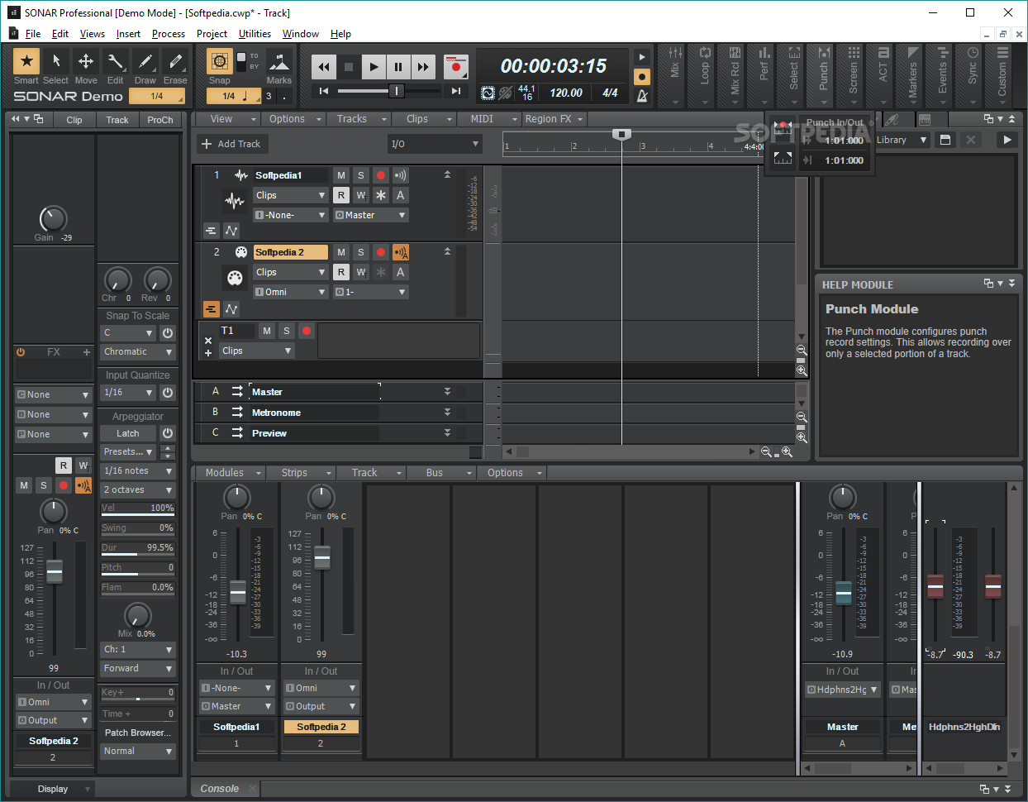1028x802 pixels.
Task: Expand the Master bus strip
Action: point(447,392)
